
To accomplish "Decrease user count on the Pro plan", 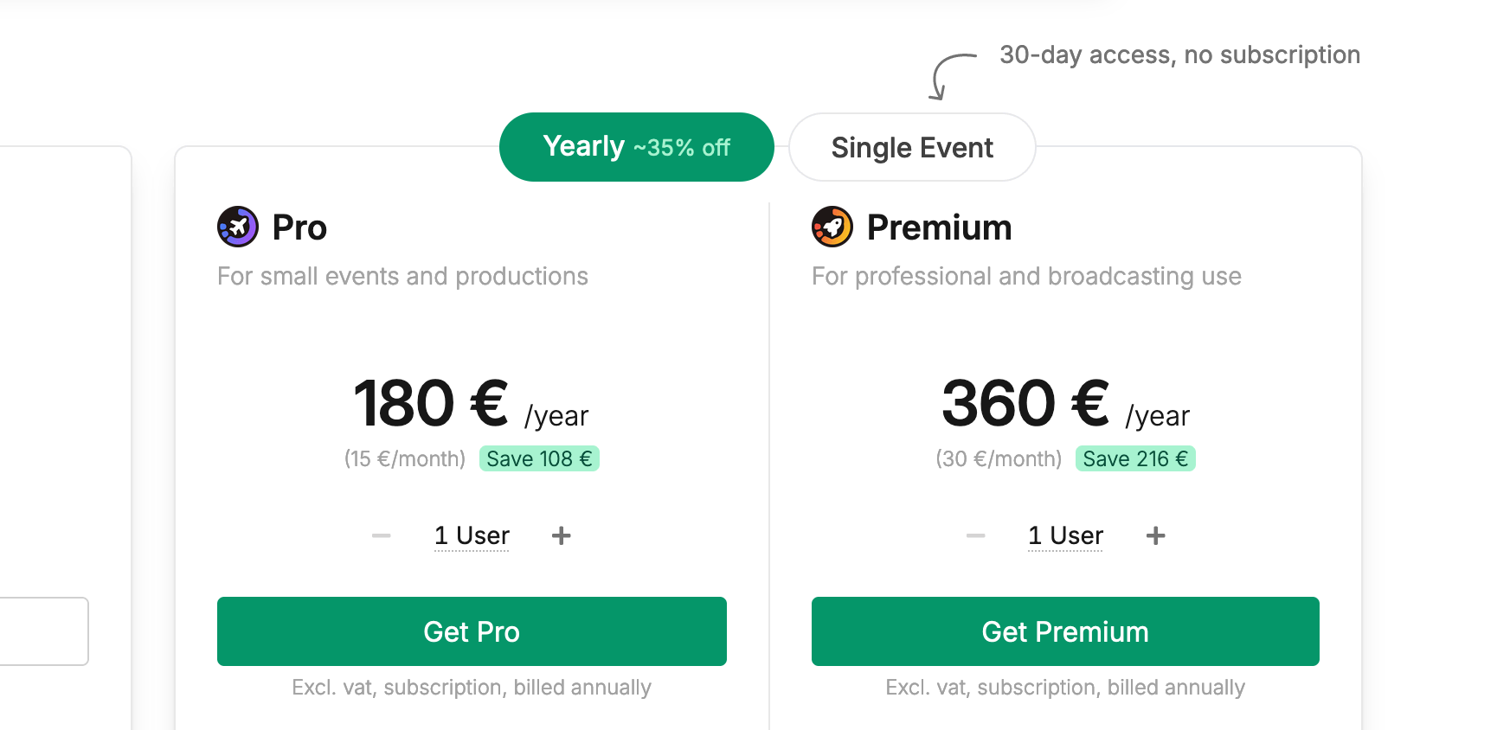I will coord(381,535).
